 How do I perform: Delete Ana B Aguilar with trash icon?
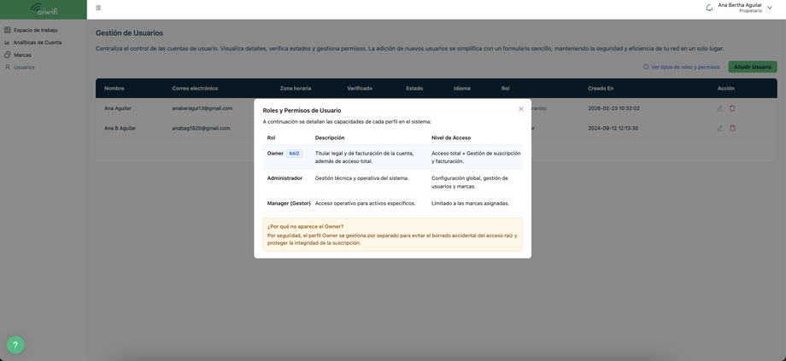pos(732,128)
